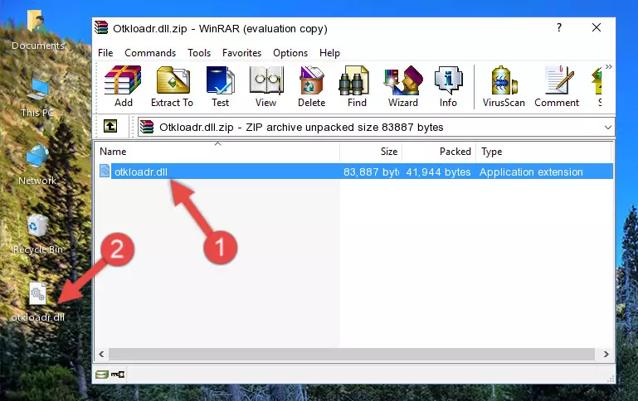This screenshot has height=401, width=638.
Task: Click the right arrow of horizontal scrollbar
Action: pyautogui.click(x=606, y=354)
